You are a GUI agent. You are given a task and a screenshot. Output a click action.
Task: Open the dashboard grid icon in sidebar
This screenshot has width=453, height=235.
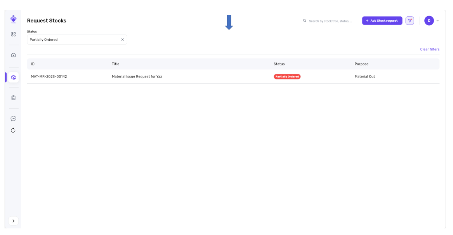coord(14,35)
